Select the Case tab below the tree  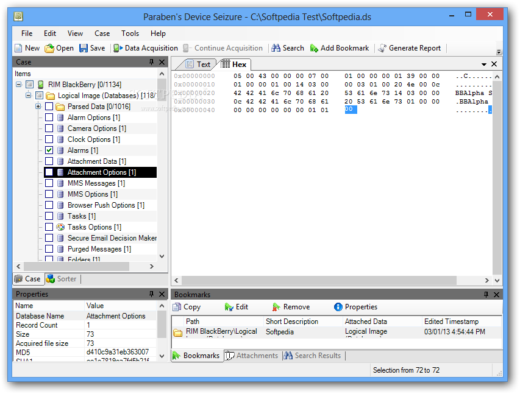[29, 279]
